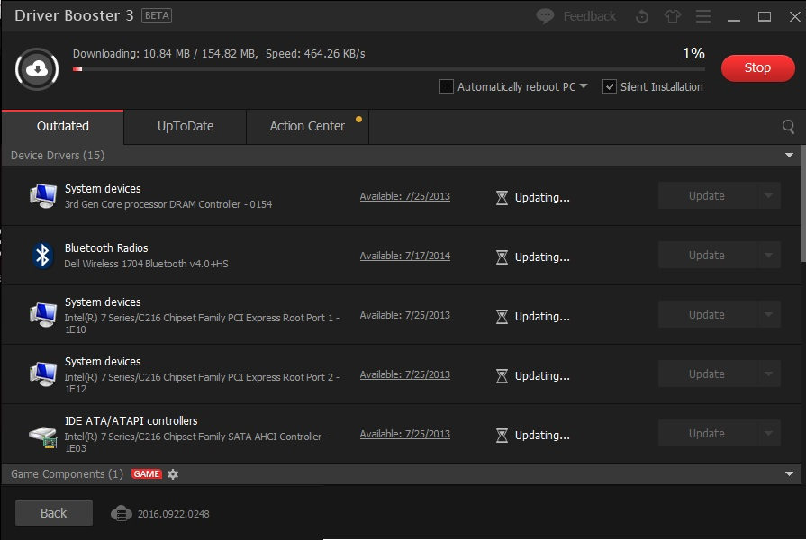Click '3rd Gen Core processor DRAM Controller' text
This screenshot has height=540, width=806.
tap(168, 204)
